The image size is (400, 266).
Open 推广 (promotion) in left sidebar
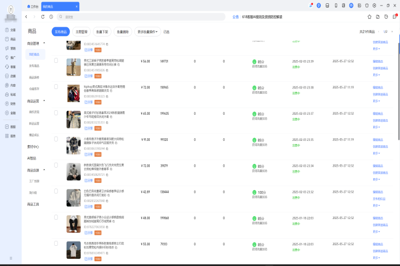tap(10, 57)
